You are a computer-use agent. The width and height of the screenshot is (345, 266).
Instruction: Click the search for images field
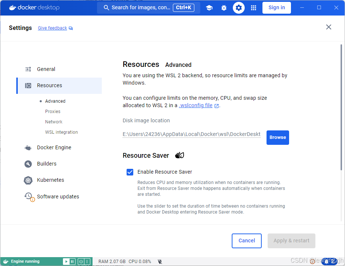coord(148,8)
